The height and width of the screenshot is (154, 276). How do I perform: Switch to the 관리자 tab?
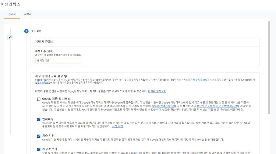(12, 14)
